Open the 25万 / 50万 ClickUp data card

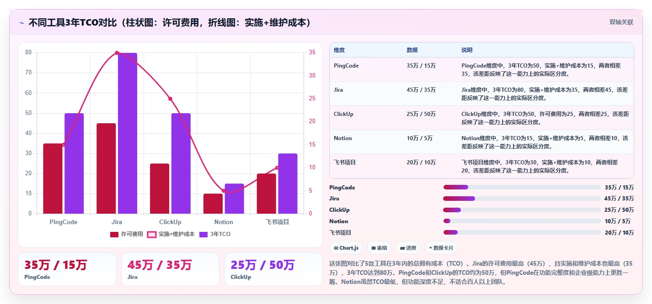(273, 269)
